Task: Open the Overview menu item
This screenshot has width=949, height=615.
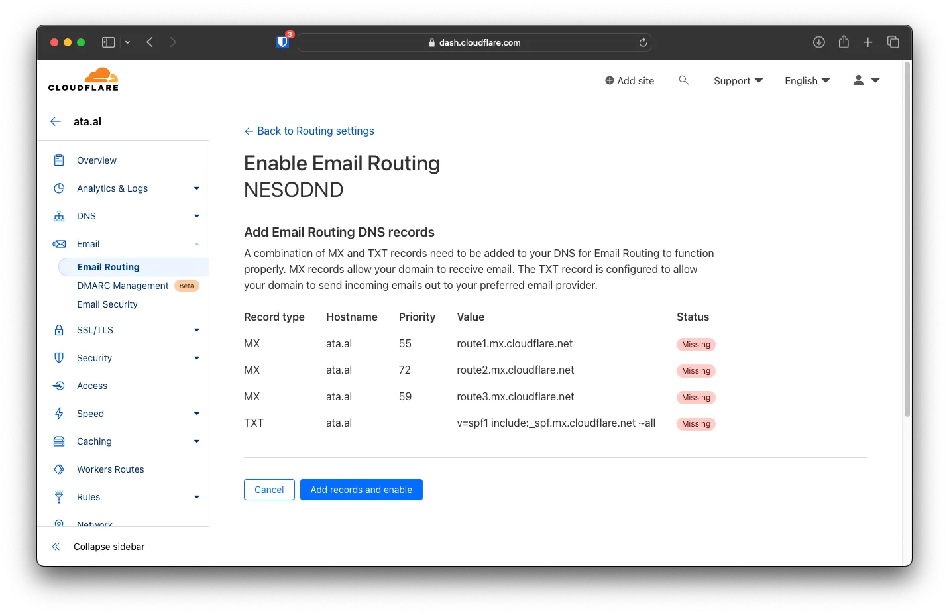Action: click(97, 160)
